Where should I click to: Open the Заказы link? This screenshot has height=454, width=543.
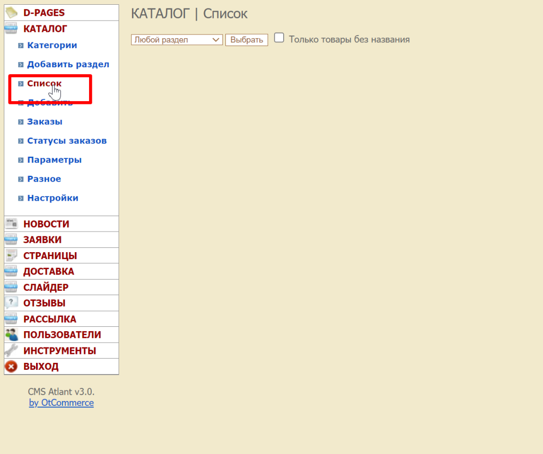pos(45,122)
